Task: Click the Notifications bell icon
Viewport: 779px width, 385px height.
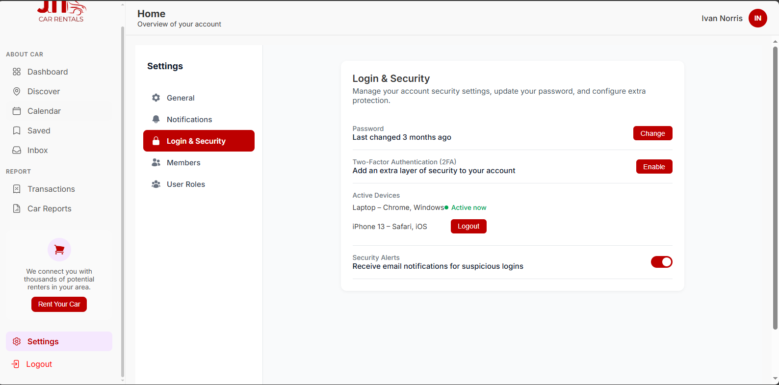Action: tap(156, 119)
